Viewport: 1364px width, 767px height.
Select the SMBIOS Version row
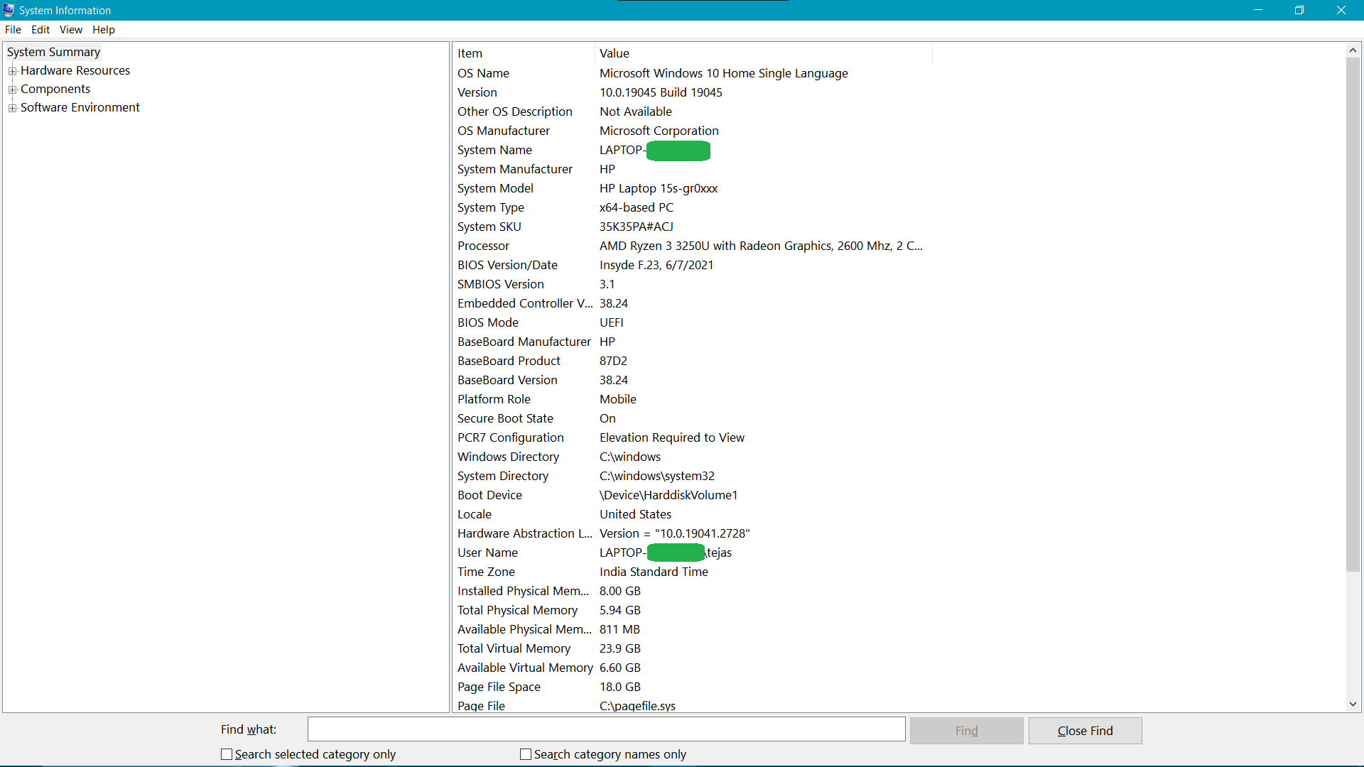(x=693, y=284)
